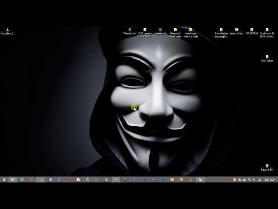
Task: Launch Firefox from the taskbar
Action: pyautogui.click(x=32, y=180)
